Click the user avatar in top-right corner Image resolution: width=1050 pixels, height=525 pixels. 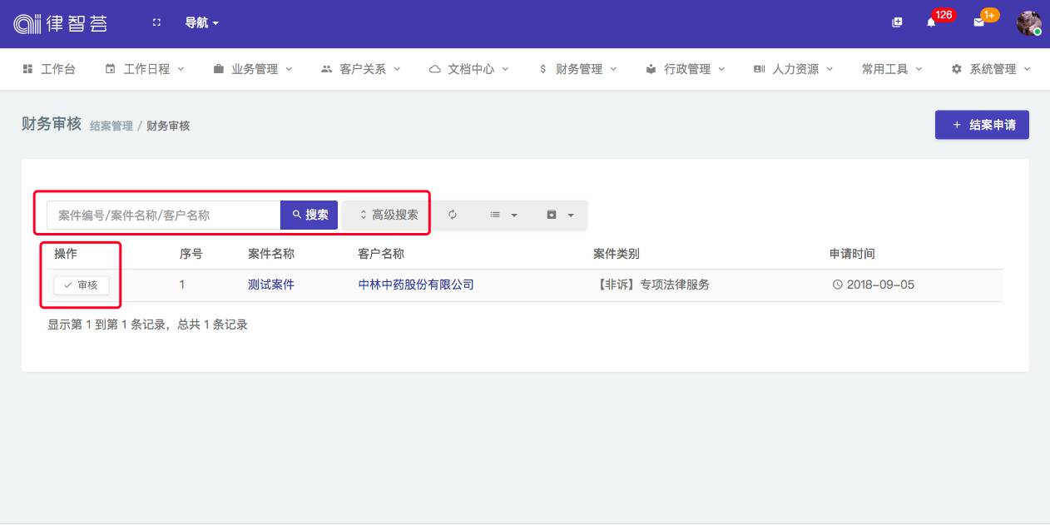1028,23
